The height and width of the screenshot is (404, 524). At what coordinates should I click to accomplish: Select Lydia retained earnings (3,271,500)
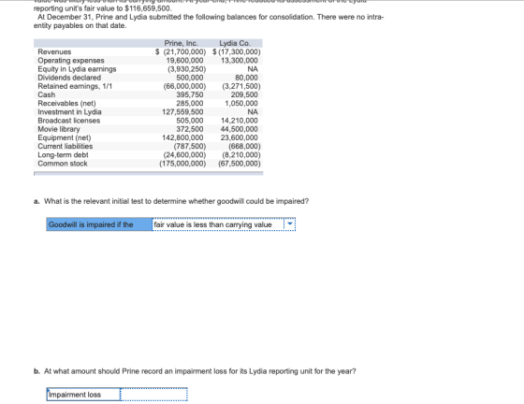coord(241,86)
